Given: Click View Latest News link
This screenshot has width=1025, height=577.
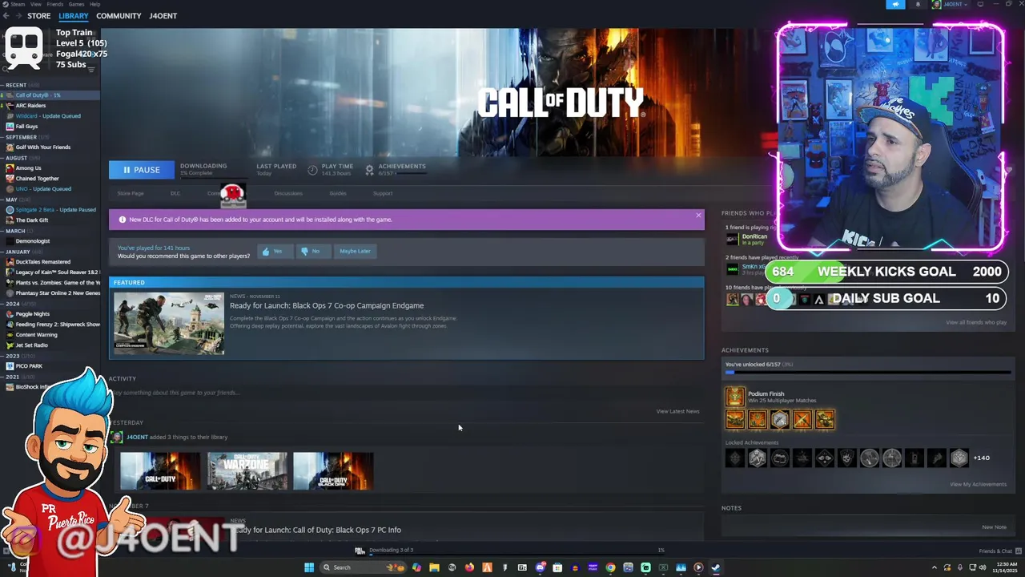Looking at the screenshot, I should coord(677,411).
